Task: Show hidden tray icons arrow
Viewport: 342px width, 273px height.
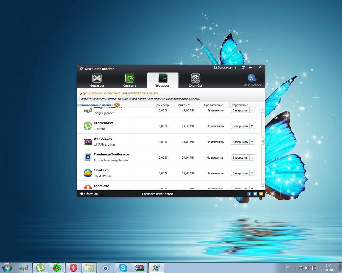Action: click(294, 268)
